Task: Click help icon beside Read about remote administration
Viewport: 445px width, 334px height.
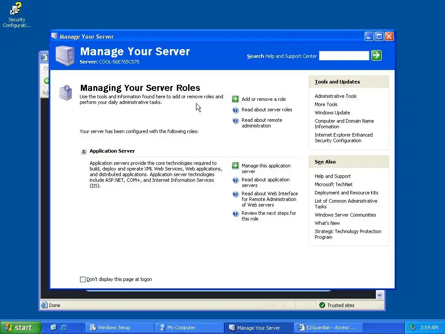Action: 236,121
